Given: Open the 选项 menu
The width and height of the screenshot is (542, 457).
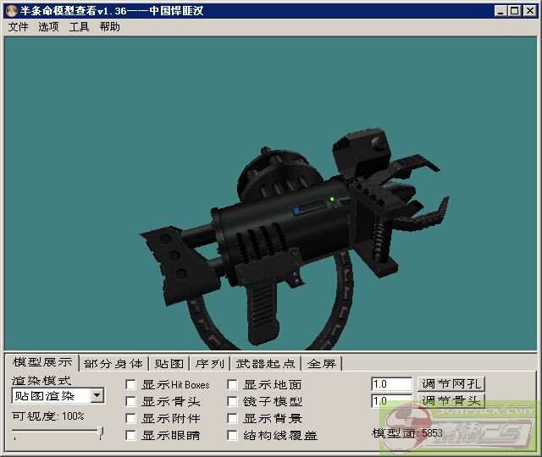Looking at the screenshot, I should (48, 27).
